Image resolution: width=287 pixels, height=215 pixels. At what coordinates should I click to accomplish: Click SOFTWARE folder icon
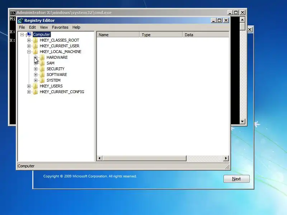tap(42, 75)
